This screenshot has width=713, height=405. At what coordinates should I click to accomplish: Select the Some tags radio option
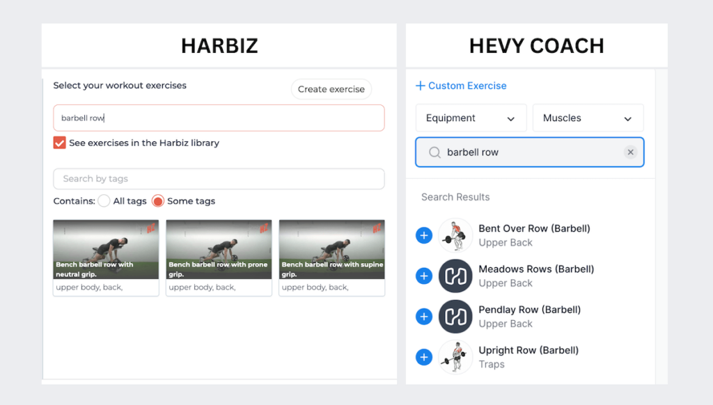(158, 201)
